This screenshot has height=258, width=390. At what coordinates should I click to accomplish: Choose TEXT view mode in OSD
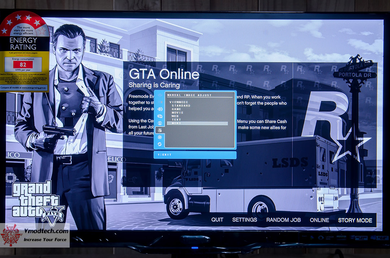pyautogui.click(x=176, y=120)
